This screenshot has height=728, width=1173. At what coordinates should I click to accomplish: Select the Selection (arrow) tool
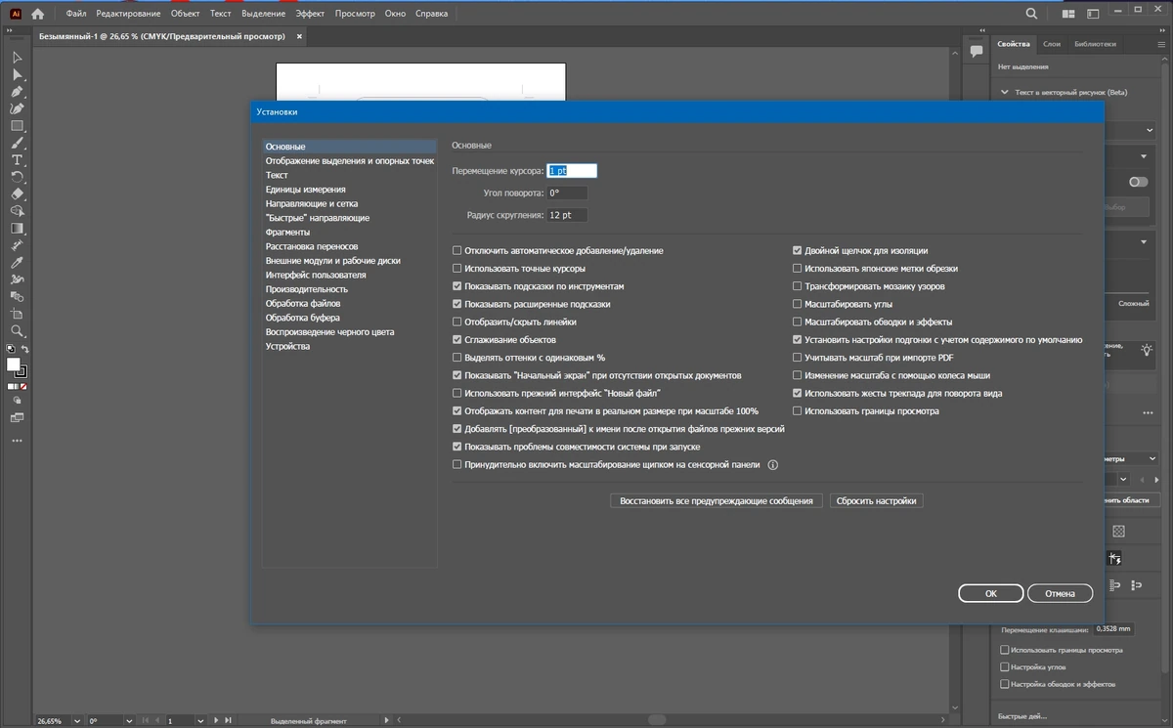[x=17, y=58]
